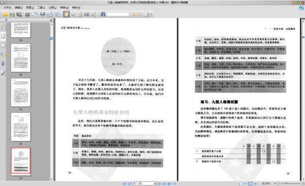Click inside the toolbar search text box

118,14
